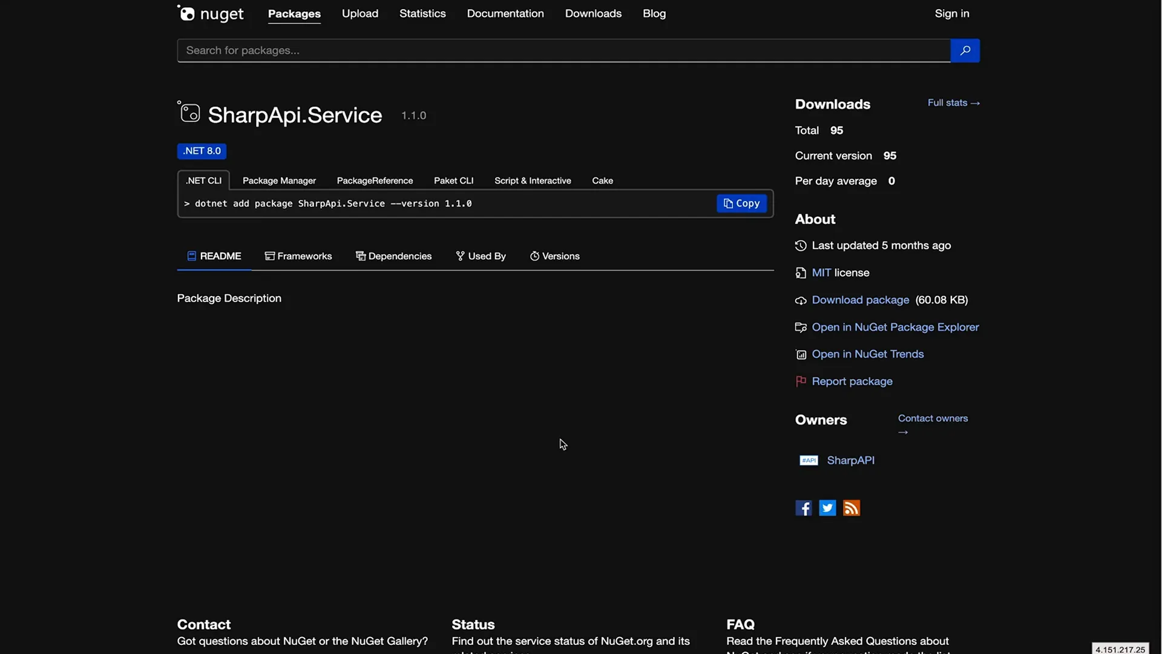Click the Status footer heading
The width and height of the screenshot is (1162, 654).
click(473, 624)
